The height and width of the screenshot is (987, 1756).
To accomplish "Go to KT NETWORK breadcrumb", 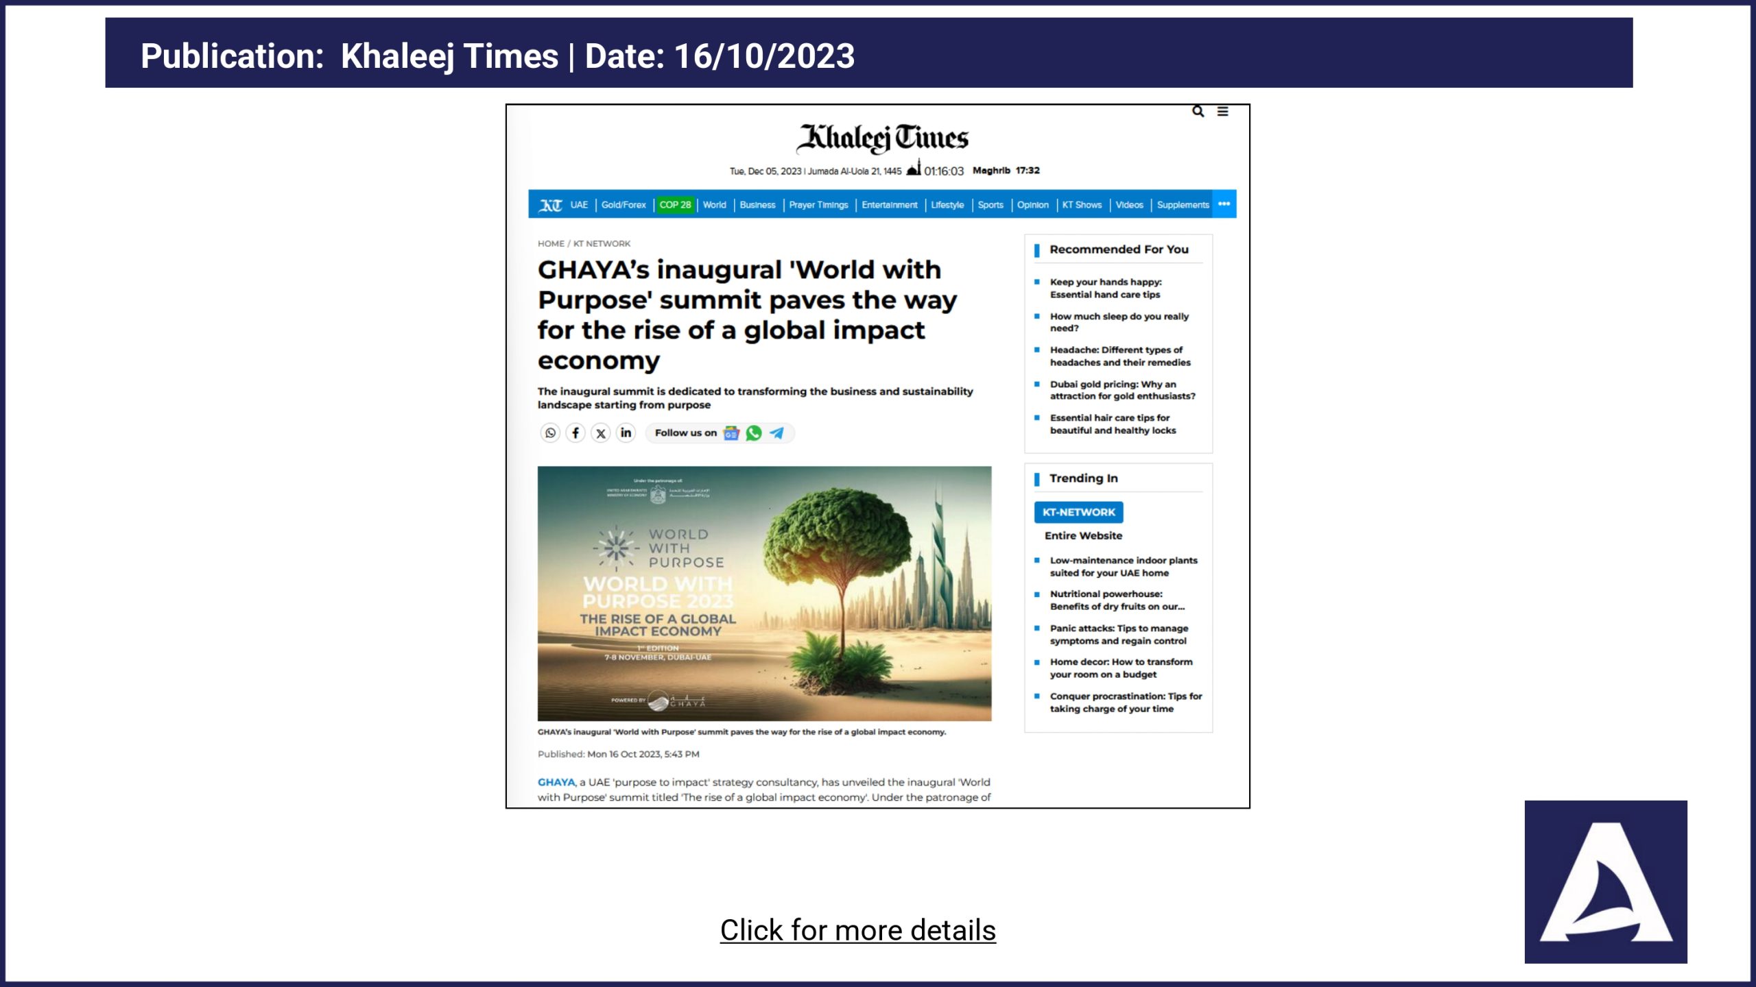I will coord(602,243).
